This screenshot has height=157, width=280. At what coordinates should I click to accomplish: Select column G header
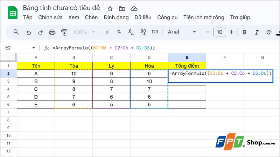[x=262, y=58]
